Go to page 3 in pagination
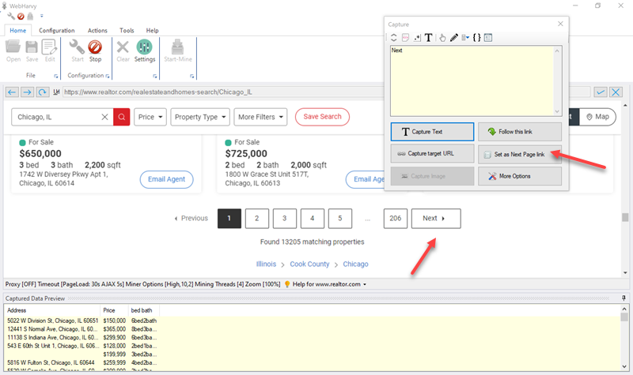Screen dimensions: 633x375 click(285, 219)
